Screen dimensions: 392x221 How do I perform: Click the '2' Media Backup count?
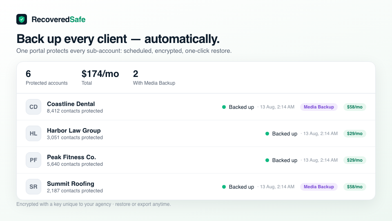pos(136,74)
